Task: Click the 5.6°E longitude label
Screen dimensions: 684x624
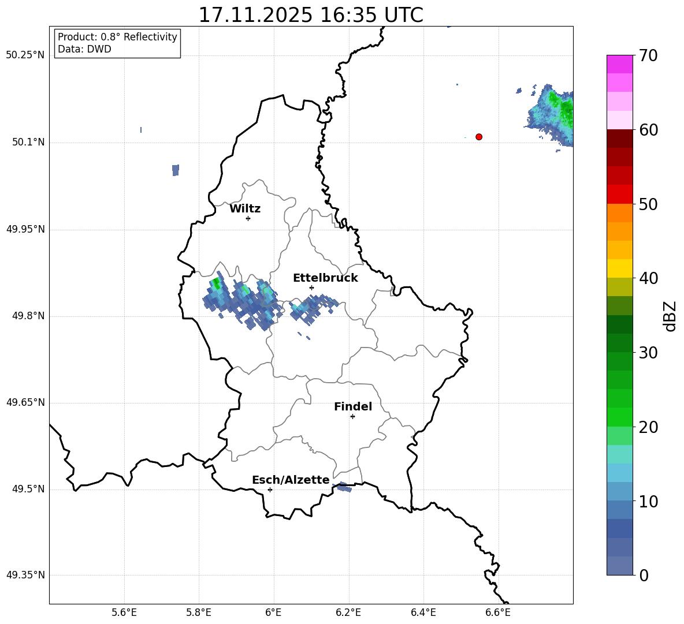Action: click(x=124, y=612)
